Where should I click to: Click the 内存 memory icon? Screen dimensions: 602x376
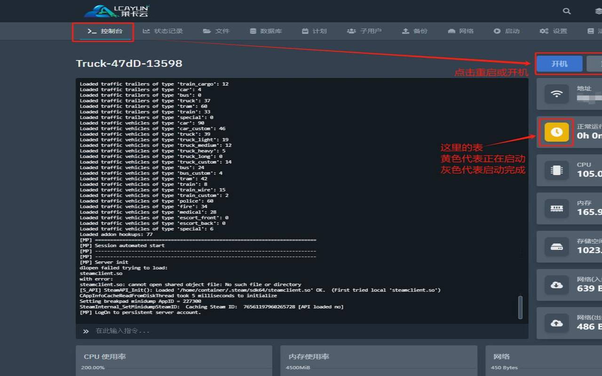[x=557, y=208]
